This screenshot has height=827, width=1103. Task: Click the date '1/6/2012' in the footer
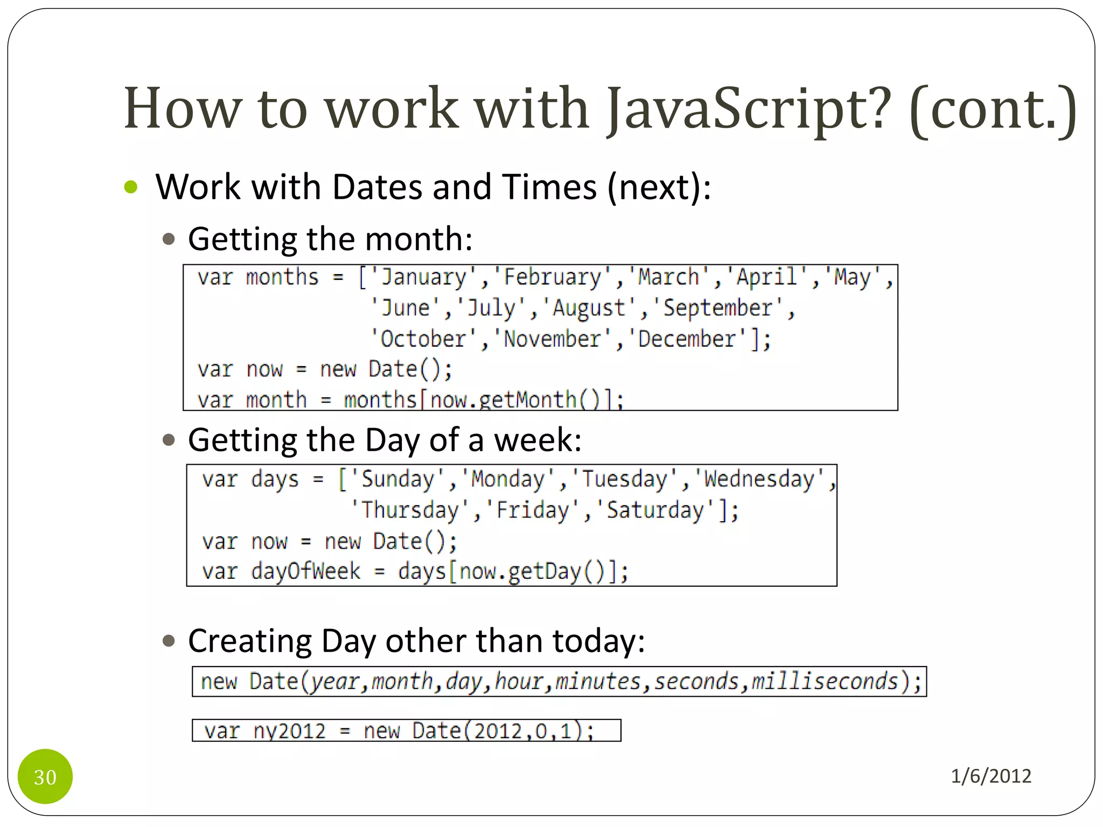pyautogui.click(x=991, y=776)
